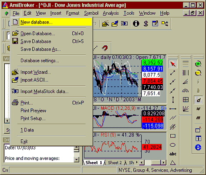The width and height of the screenshot is (206, 175).
Task: Open the Symbol menu
Action: click(91, 13)
